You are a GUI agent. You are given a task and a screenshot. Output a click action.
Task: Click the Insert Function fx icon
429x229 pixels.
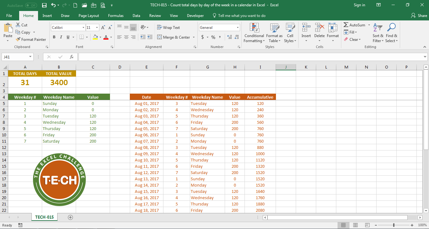72,57
